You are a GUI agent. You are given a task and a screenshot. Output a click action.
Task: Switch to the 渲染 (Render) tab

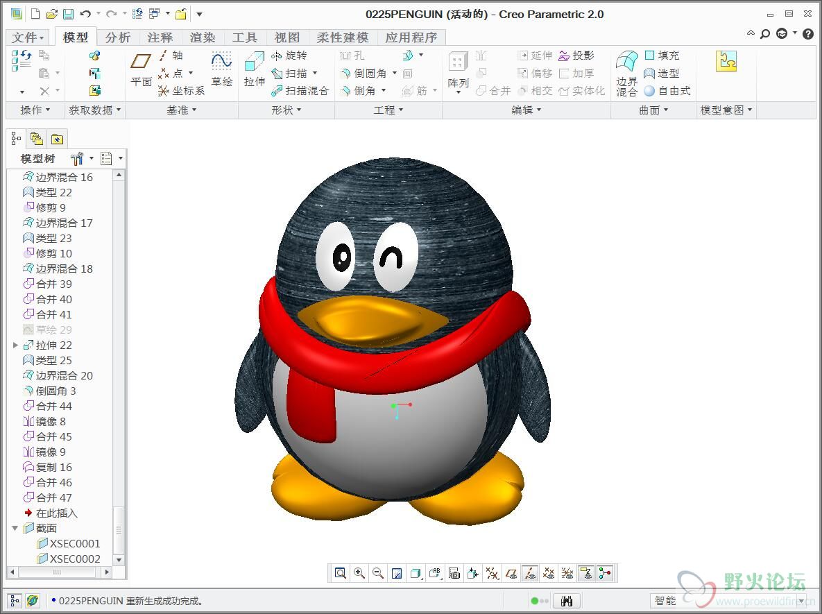click(203, 37)
